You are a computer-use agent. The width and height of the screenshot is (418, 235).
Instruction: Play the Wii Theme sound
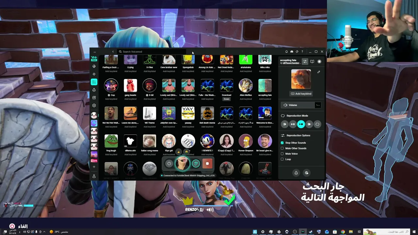(x=150, y=113)
